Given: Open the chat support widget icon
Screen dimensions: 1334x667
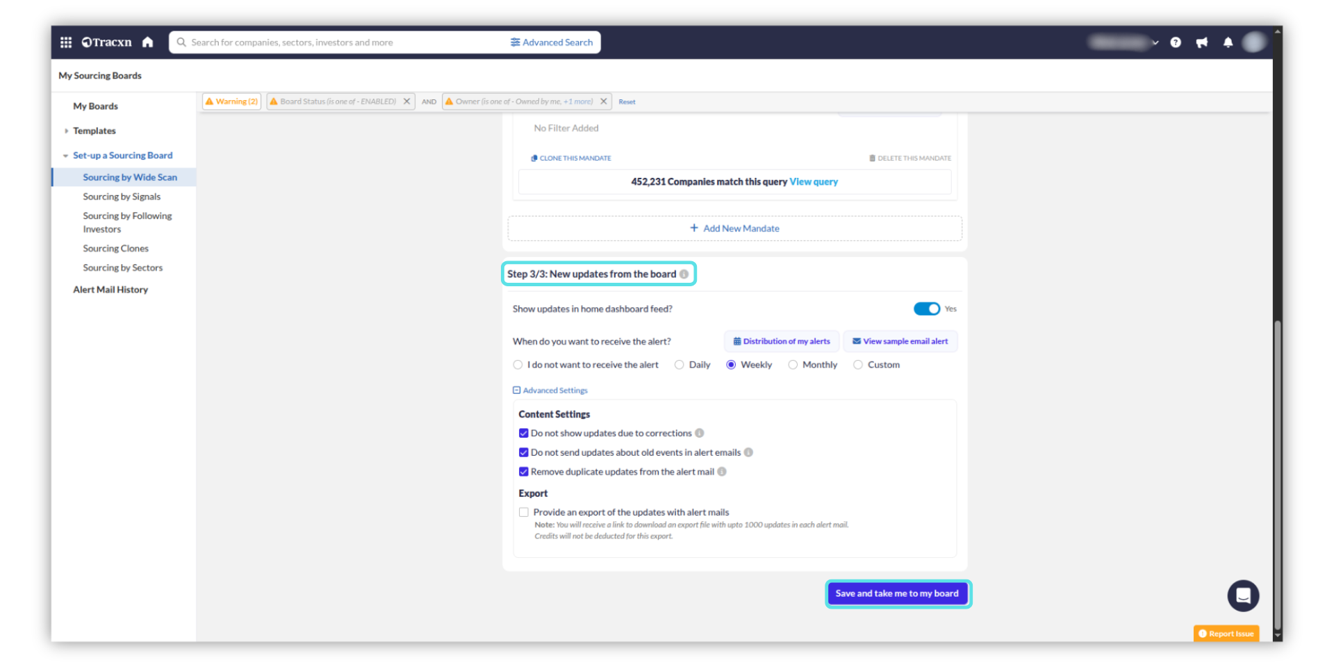Looking at the screenshot, I should 1243,595.
